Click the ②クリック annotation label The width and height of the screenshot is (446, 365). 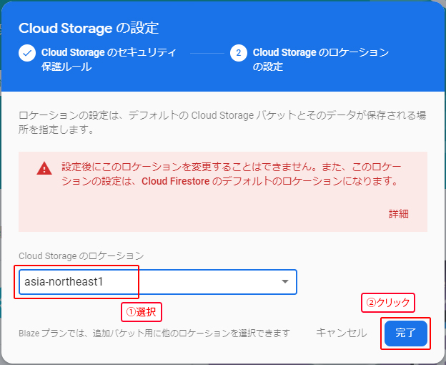coord(388,303)
